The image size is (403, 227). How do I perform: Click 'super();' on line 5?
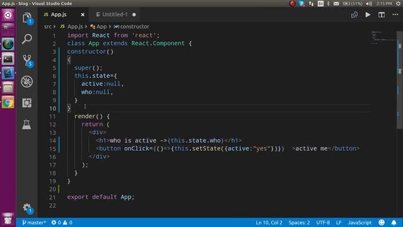(x=88, y=67)
